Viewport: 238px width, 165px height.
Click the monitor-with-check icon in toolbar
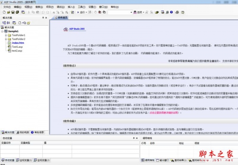163,12
